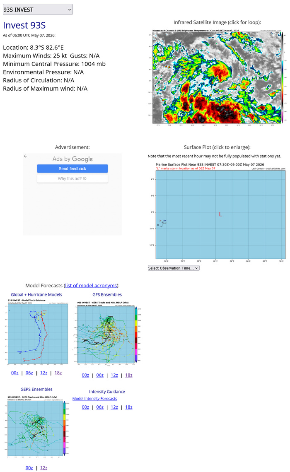Click the Radius of Maximum wind line
290x472 pixels.
(x=45, y=89)
